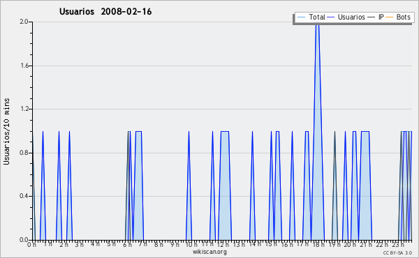Select the 'IP' legend entry

click(376, 17)
